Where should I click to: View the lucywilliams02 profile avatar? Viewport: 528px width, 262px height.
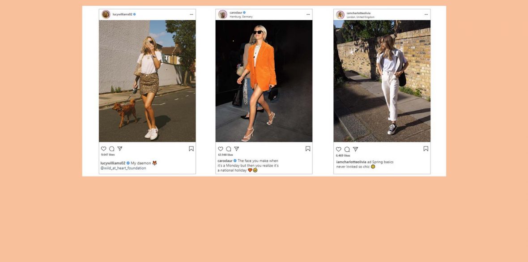pyautogui.click(x=106, y=14)
